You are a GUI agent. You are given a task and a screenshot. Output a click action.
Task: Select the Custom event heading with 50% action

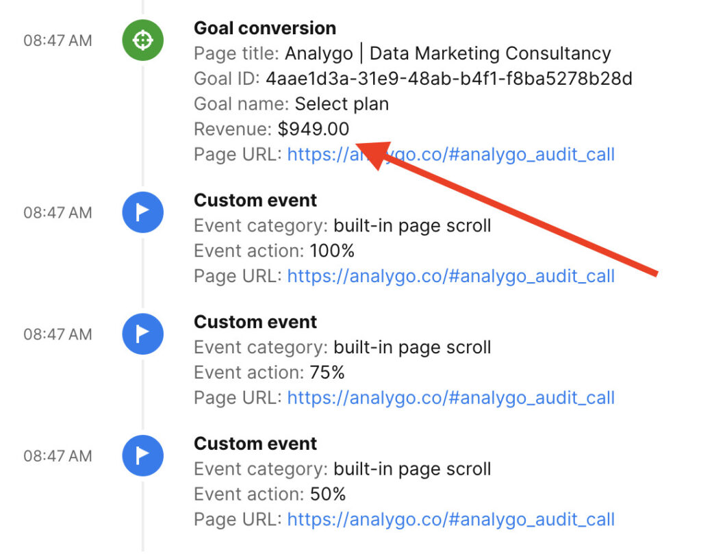[255, 443]
